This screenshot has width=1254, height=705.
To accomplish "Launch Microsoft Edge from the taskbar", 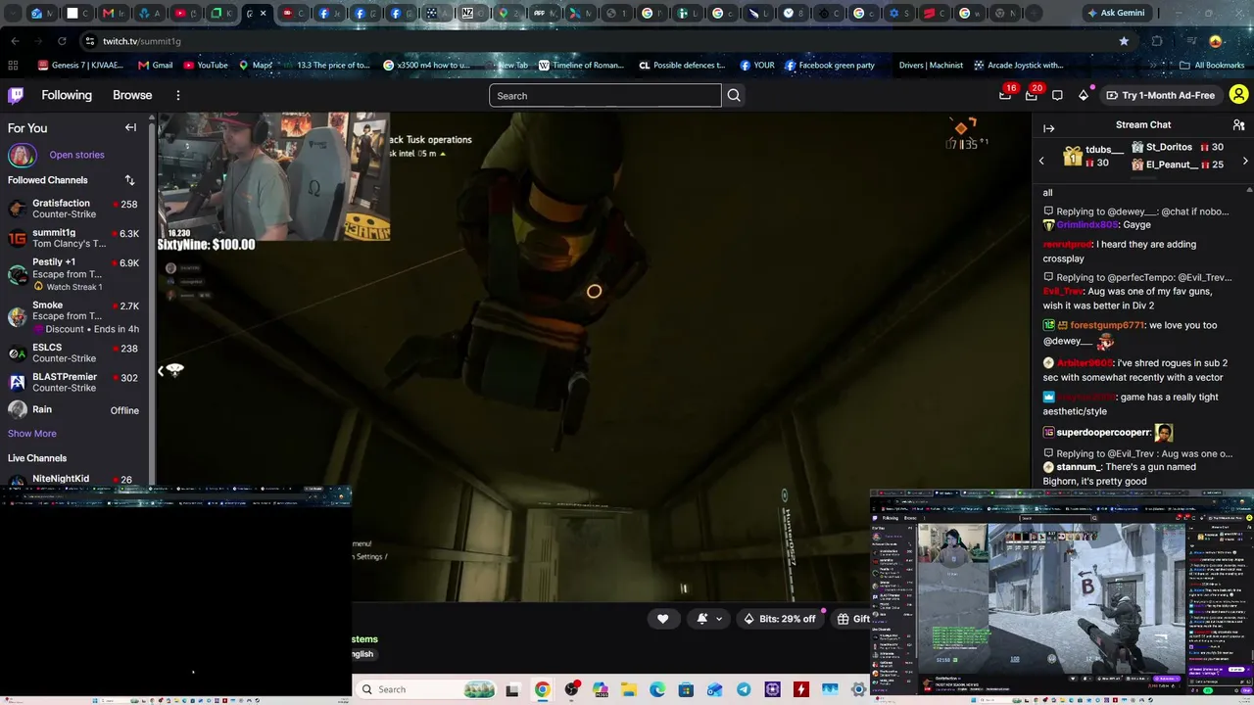I will click(x=657, y=689).
